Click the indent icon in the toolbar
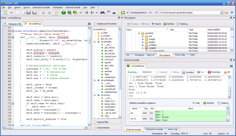Image resolution: width=236 pixels, height=136 pixels. coord(86,13)
